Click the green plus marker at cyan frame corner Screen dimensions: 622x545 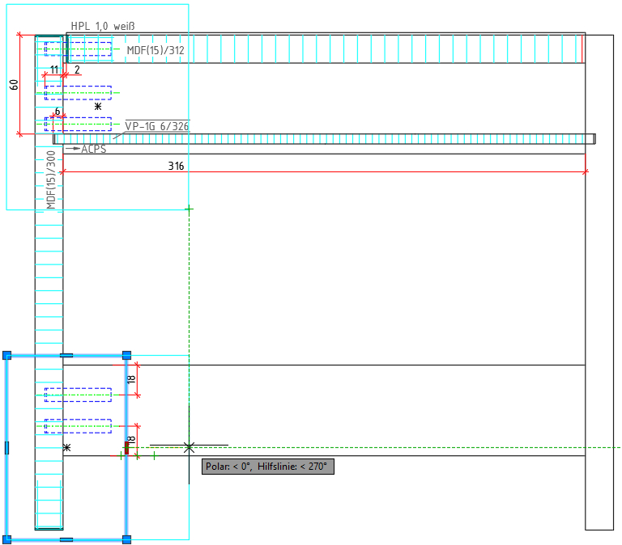click(x=189, y=209)
